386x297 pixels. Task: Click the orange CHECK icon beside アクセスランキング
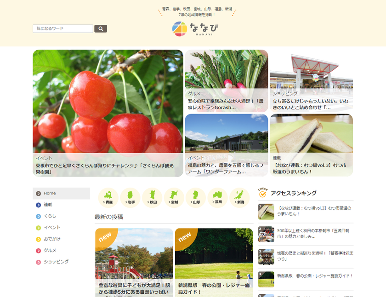[x=262, y=194]
